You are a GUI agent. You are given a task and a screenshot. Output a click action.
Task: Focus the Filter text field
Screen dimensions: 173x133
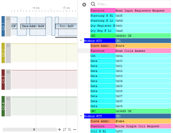click(130, 4)
